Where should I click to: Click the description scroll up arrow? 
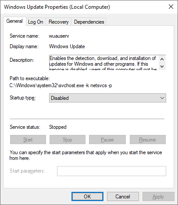162,59
